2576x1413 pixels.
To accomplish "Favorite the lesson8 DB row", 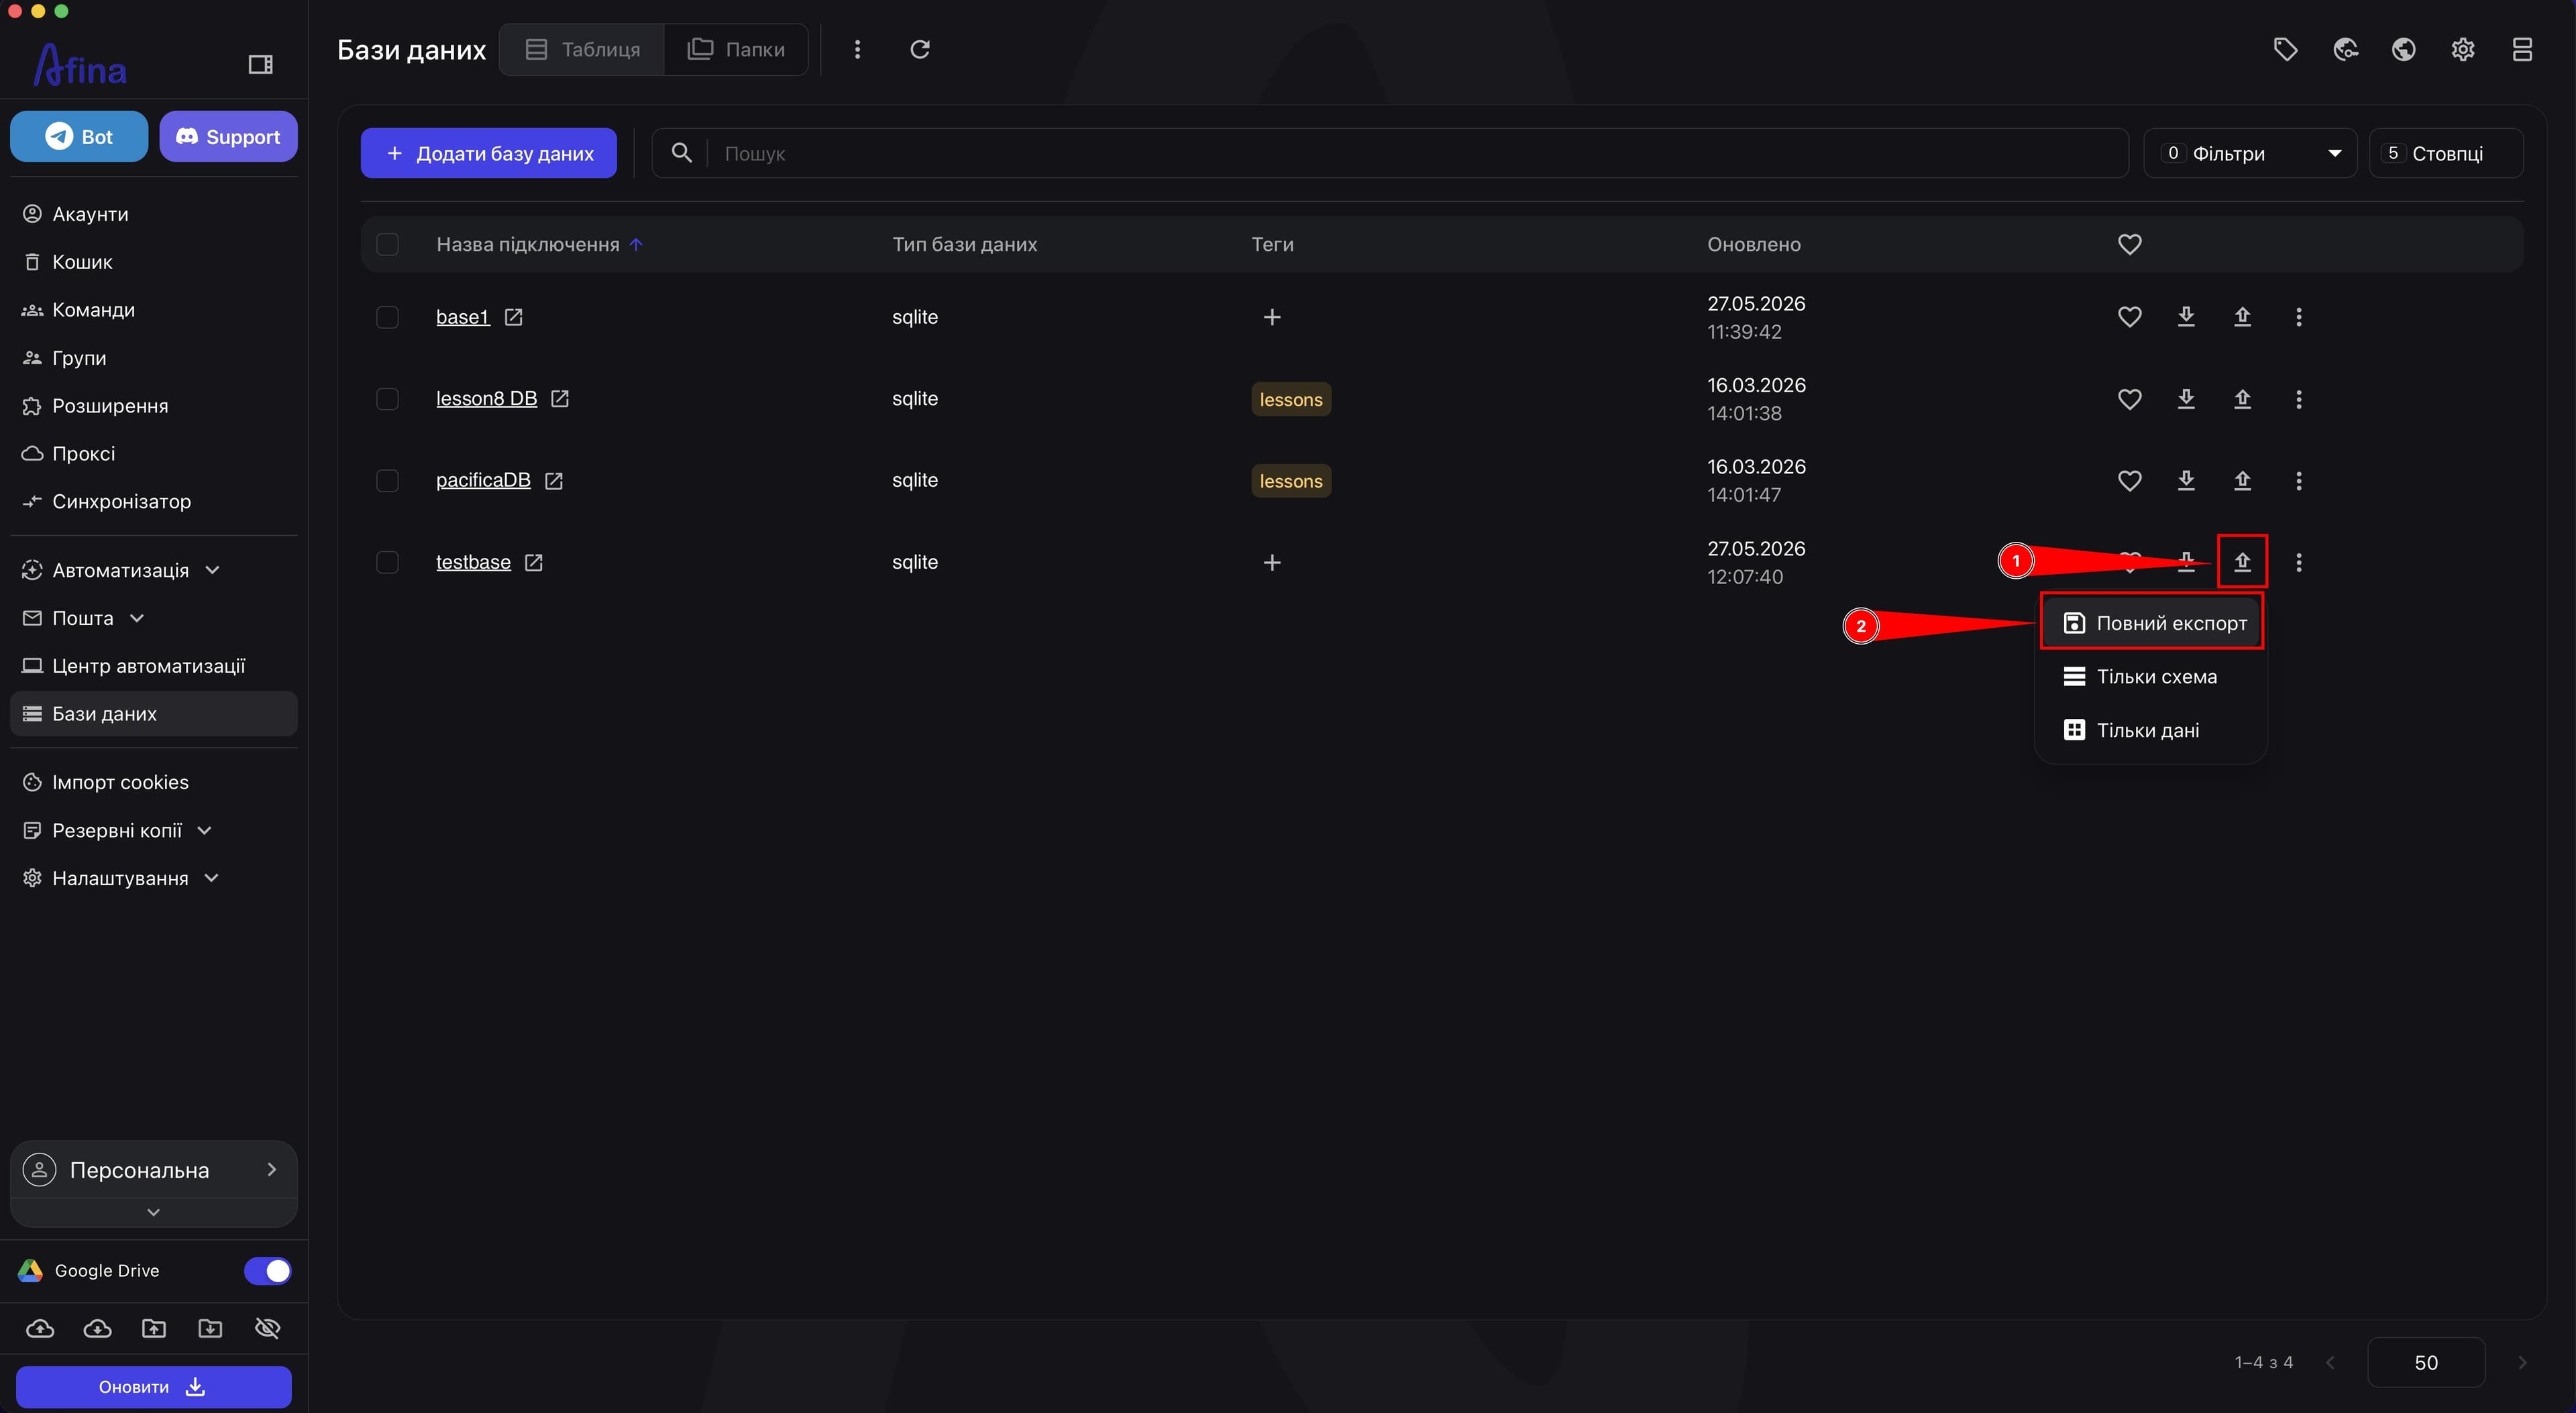I will [x=2130, y=399].
